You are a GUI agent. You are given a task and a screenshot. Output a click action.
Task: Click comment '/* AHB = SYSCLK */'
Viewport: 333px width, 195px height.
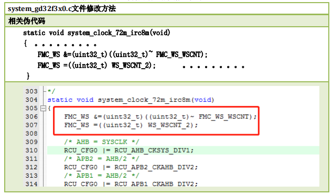point(102,142)
